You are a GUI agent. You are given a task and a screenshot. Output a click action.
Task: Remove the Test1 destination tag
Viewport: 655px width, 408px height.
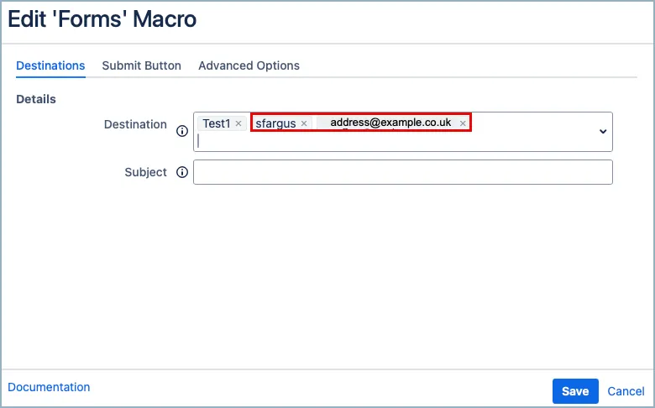point(238,123)
